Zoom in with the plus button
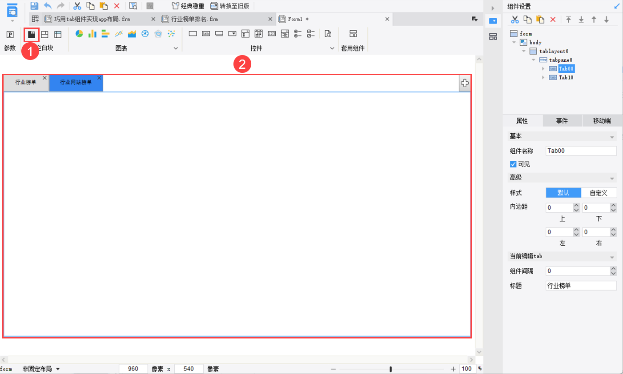Image resolution: width=623 pixels, height=374 pixels. (453, 369)
